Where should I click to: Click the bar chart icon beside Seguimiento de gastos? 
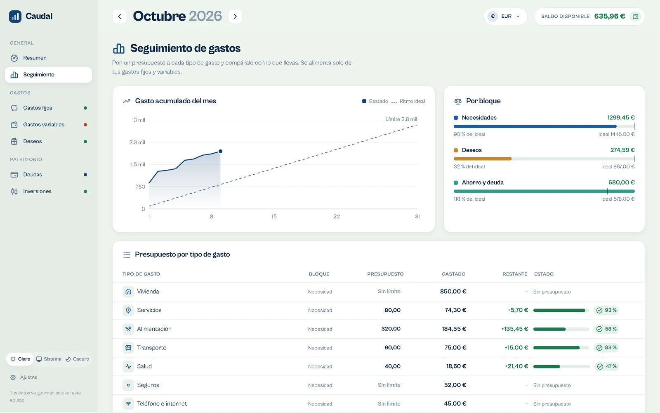[x=119, y=48]
